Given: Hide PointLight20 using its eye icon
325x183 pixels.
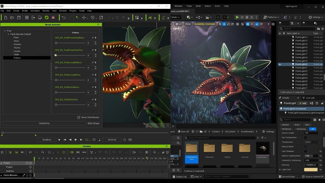Looking at the screenshot, I should (280, 65).
